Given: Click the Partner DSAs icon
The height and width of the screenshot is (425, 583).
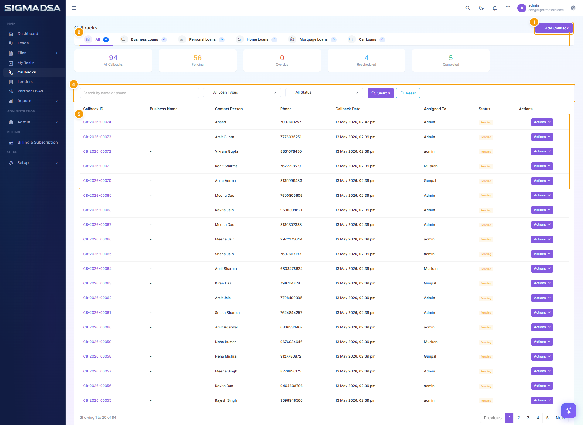Looking at the screenshot, I should click(11, 91).
